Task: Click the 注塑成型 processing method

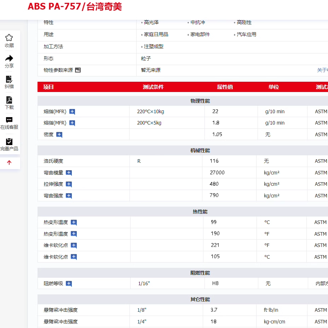Action: [154, 46]
